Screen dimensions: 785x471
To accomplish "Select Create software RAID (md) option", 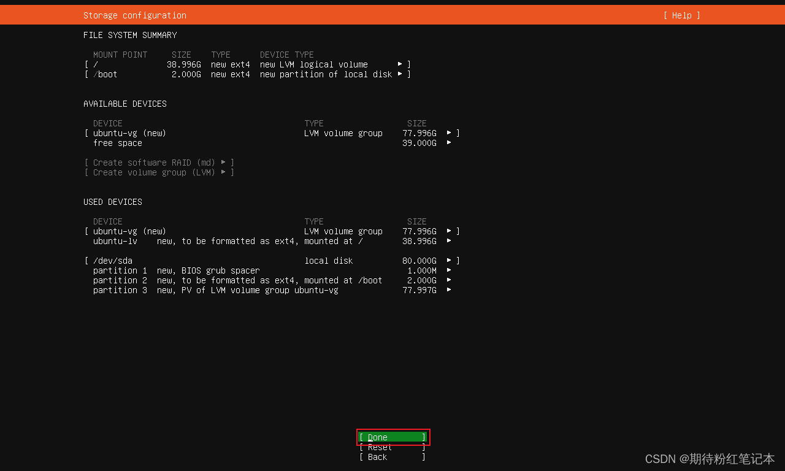I will [x=159, y=163].
